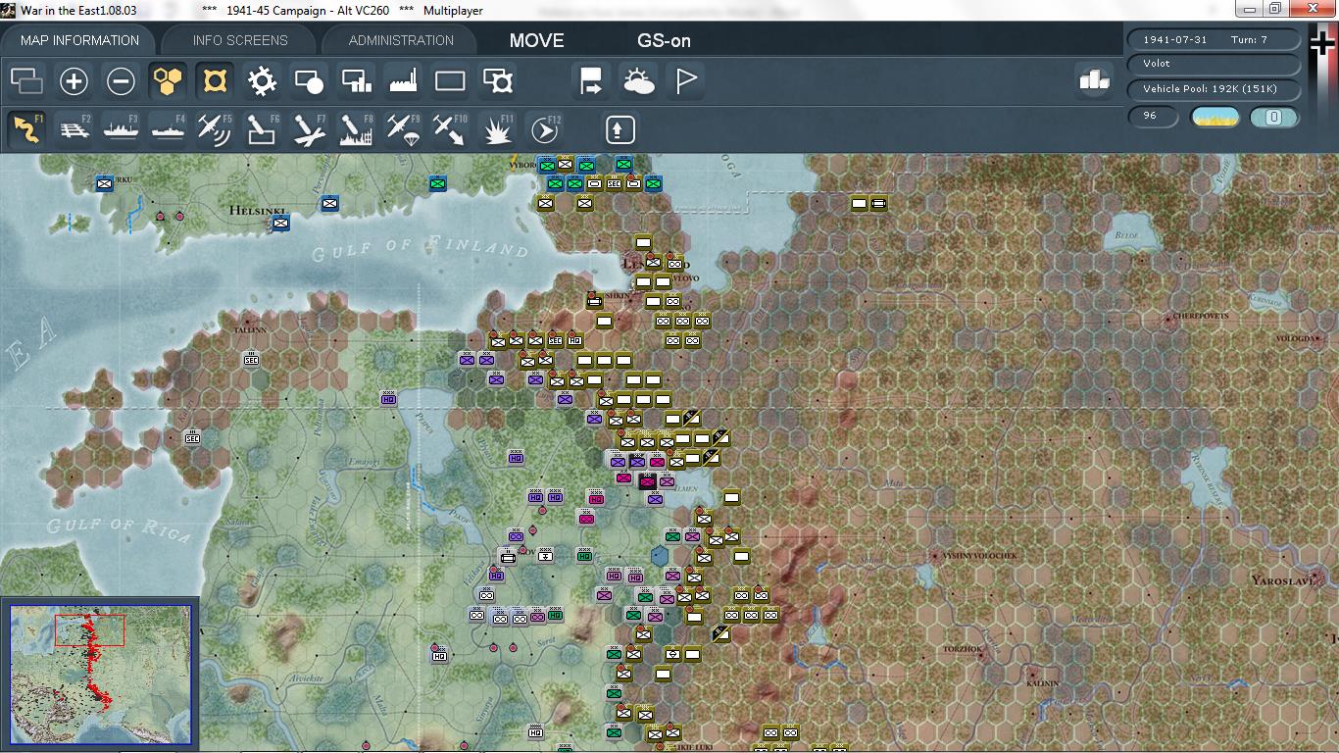
Task: Click the clear weather indicator pill
Action: (1215, 118)
